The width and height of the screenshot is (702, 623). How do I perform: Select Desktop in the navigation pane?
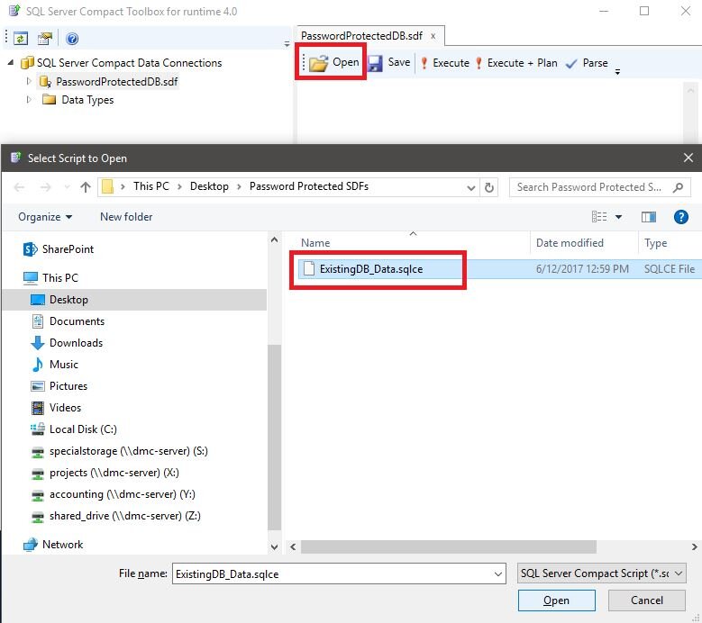[x=134, y=300]
